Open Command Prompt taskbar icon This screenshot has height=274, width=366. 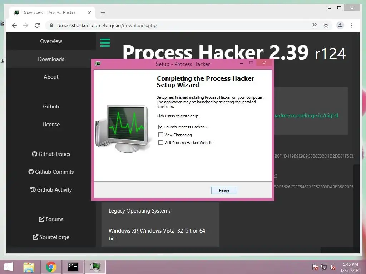(73, 267)
